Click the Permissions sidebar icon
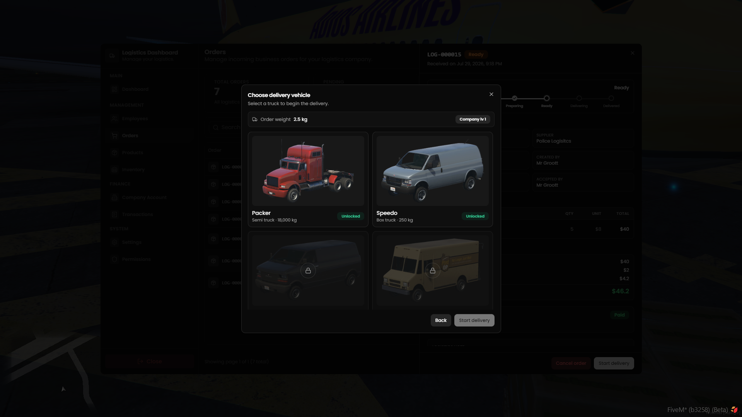742x417 pixels. 114,259
